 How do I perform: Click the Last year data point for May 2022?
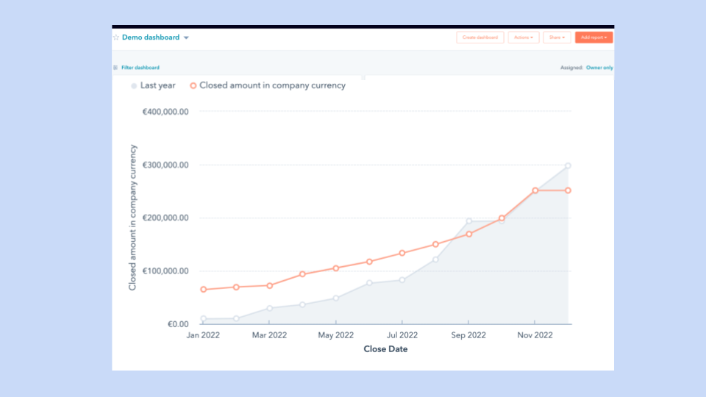coord(336,298)
